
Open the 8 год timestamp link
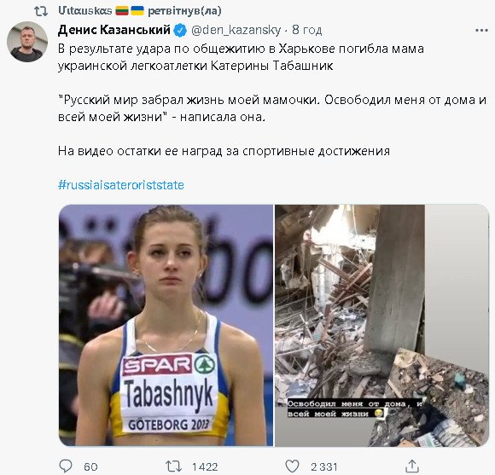[x=307, y=31]
